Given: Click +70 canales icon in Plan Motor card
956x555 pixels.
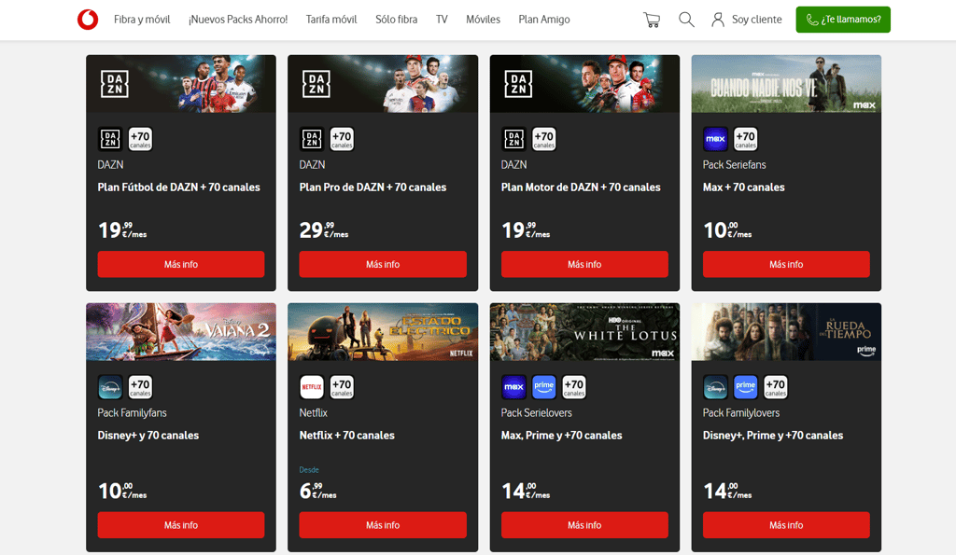Looking at the screenshot, I should tap(544, 139).
